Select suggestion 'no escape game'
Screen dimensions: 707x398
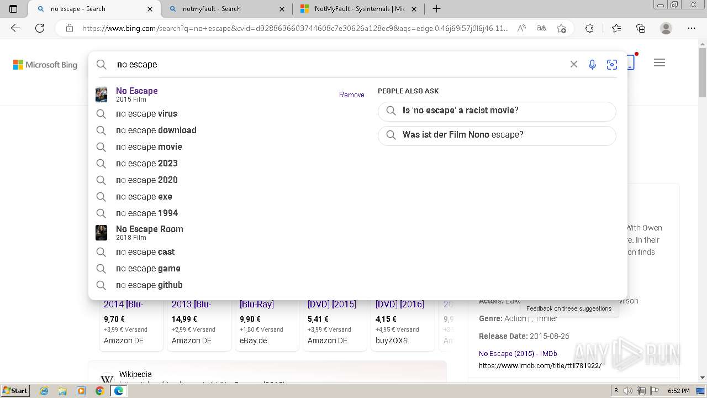click(x=230, y=269)
